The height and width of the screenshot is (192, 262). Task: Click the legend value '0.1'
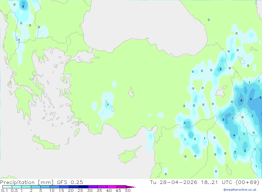[x=4, y=190]
